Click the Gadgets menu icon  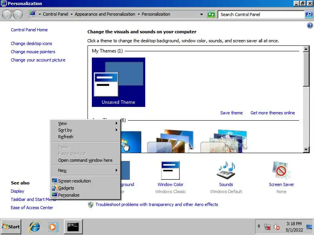click(54, 188)
